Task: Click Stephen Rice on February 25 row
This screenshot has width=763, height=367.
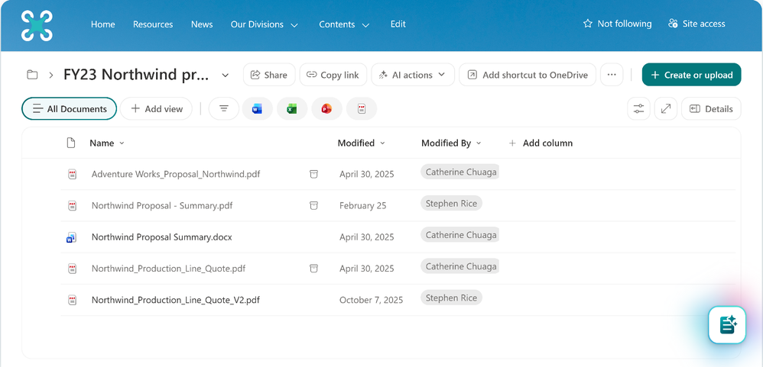Action: pyautogui.click(x=451, y=204)
